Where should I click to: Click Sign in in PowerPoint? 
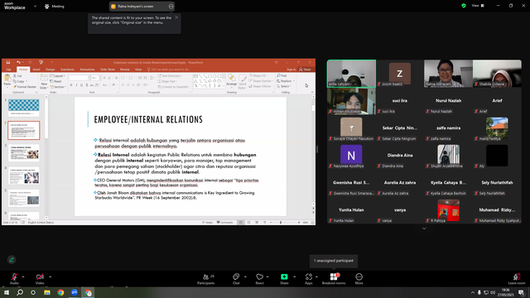click(291, 70)
